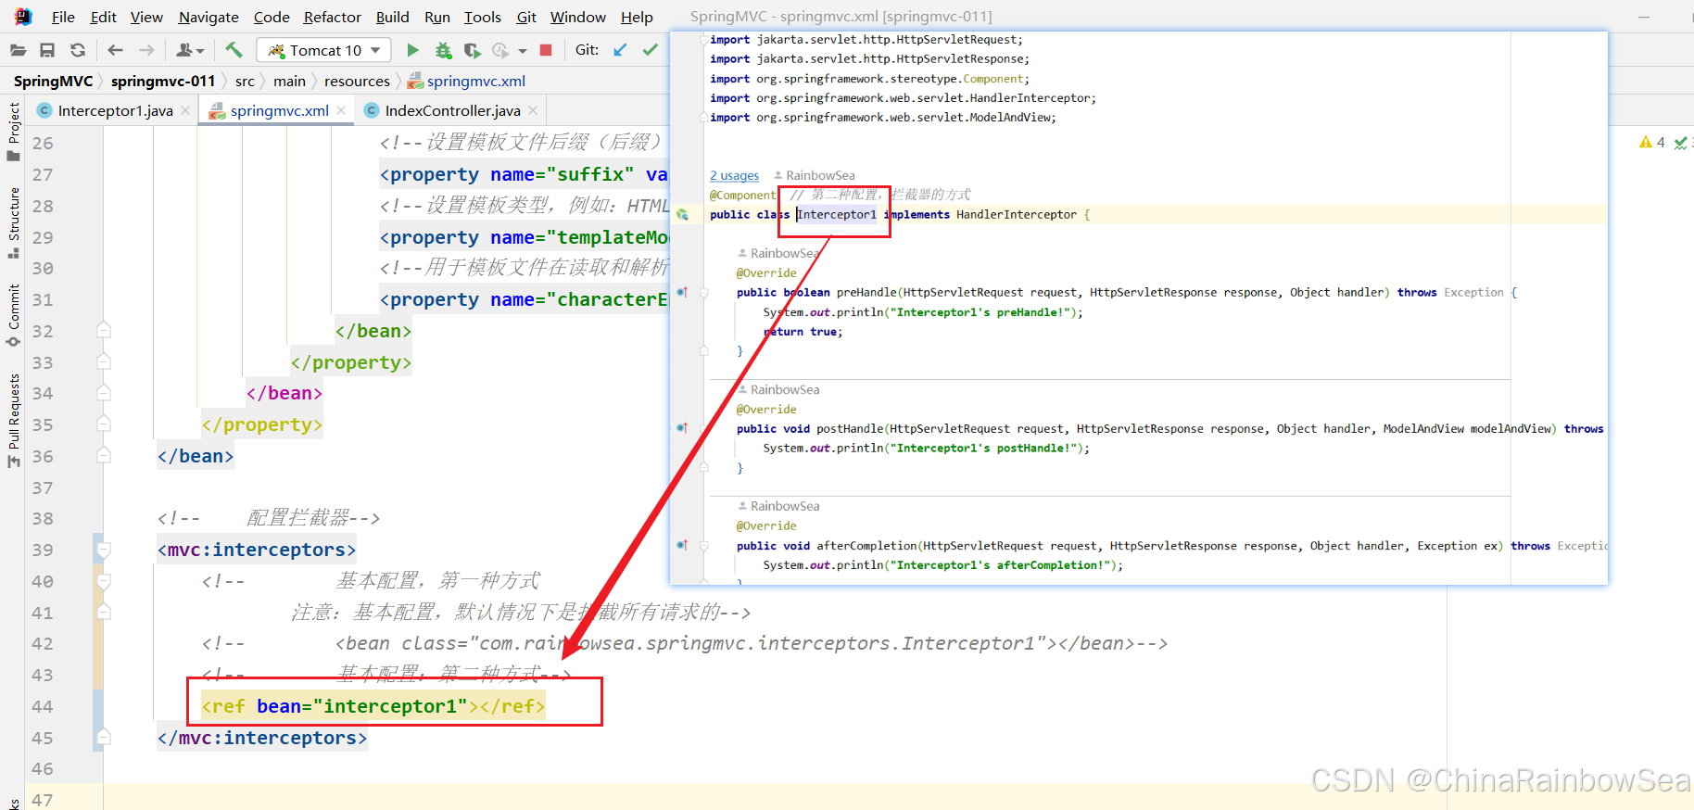Update project with blue Git arrow
The width and height of the screenshot is (1694, 810).
tap(620, 50)
